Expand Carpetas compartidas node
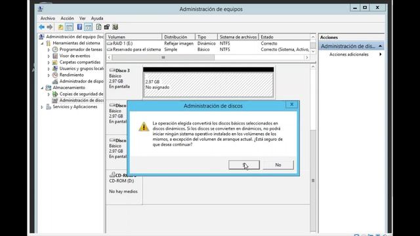Viewport: 420px width, 236px height. [49, 62]
